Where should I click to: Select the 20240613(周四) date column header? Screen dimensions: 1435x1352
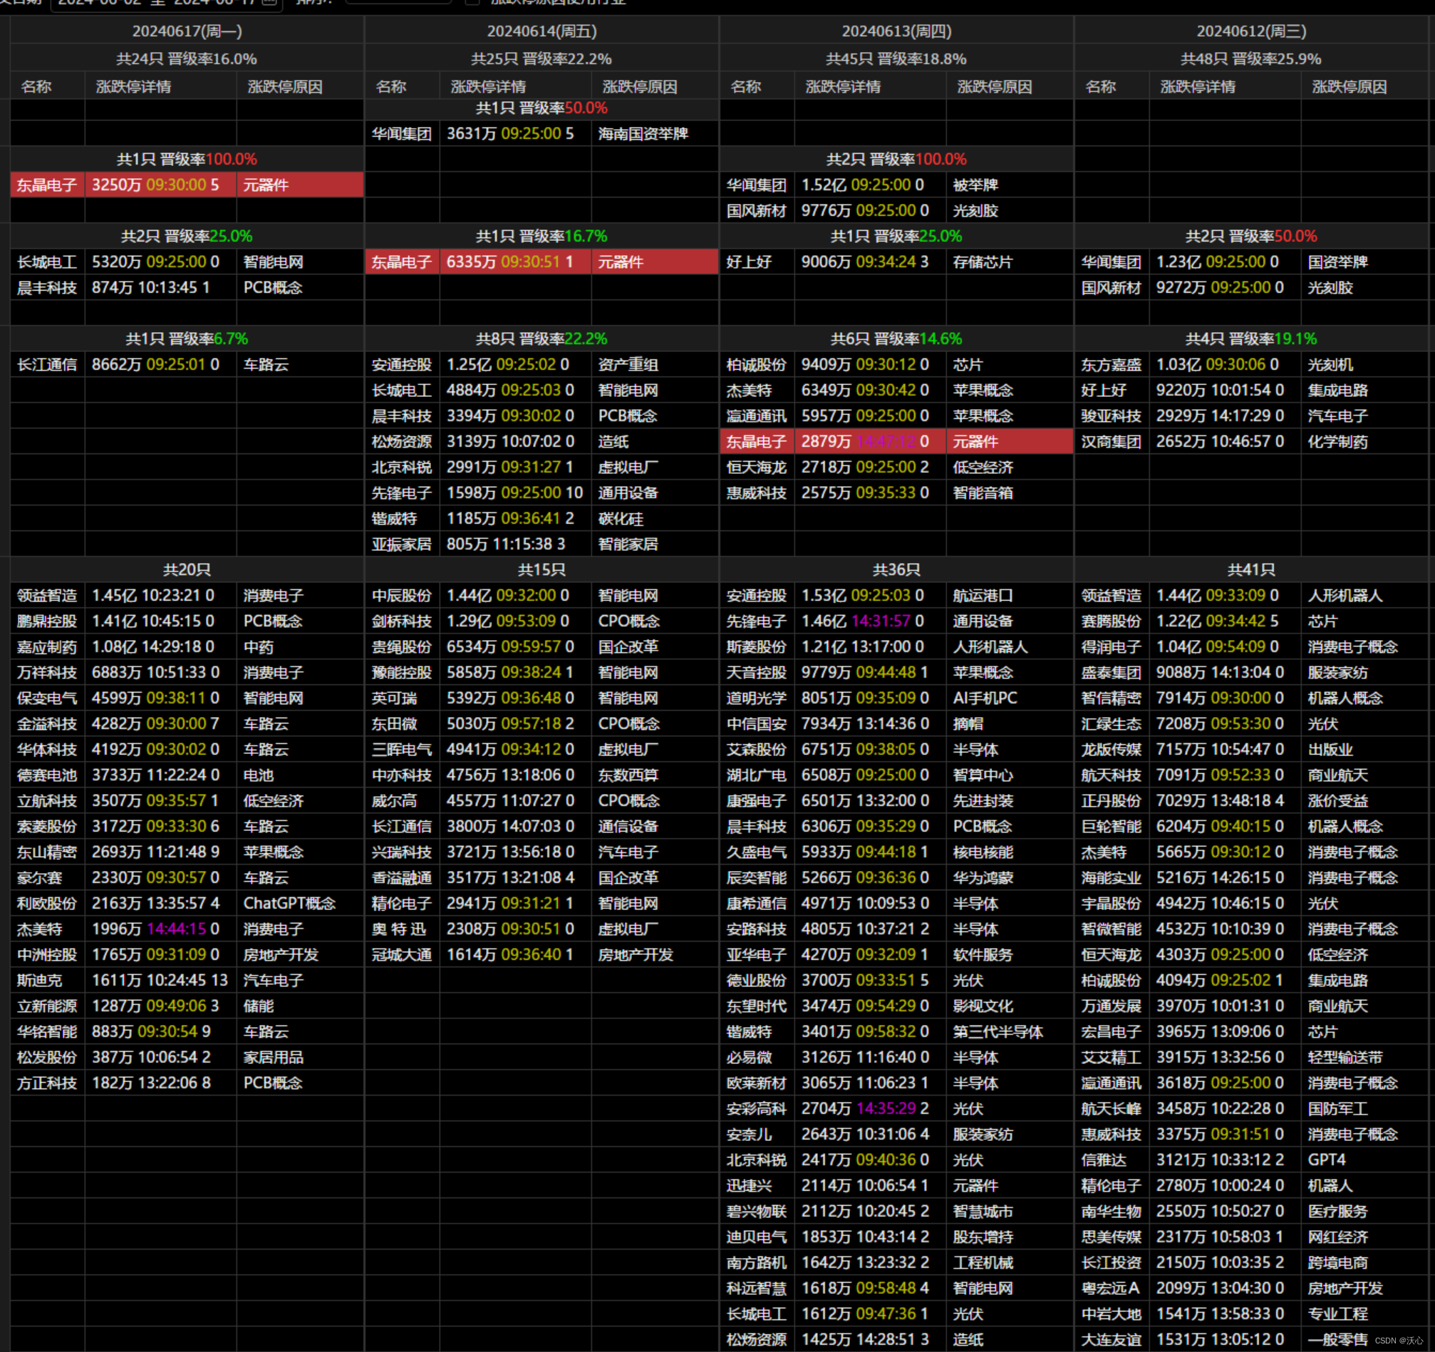tap(896, 31)
